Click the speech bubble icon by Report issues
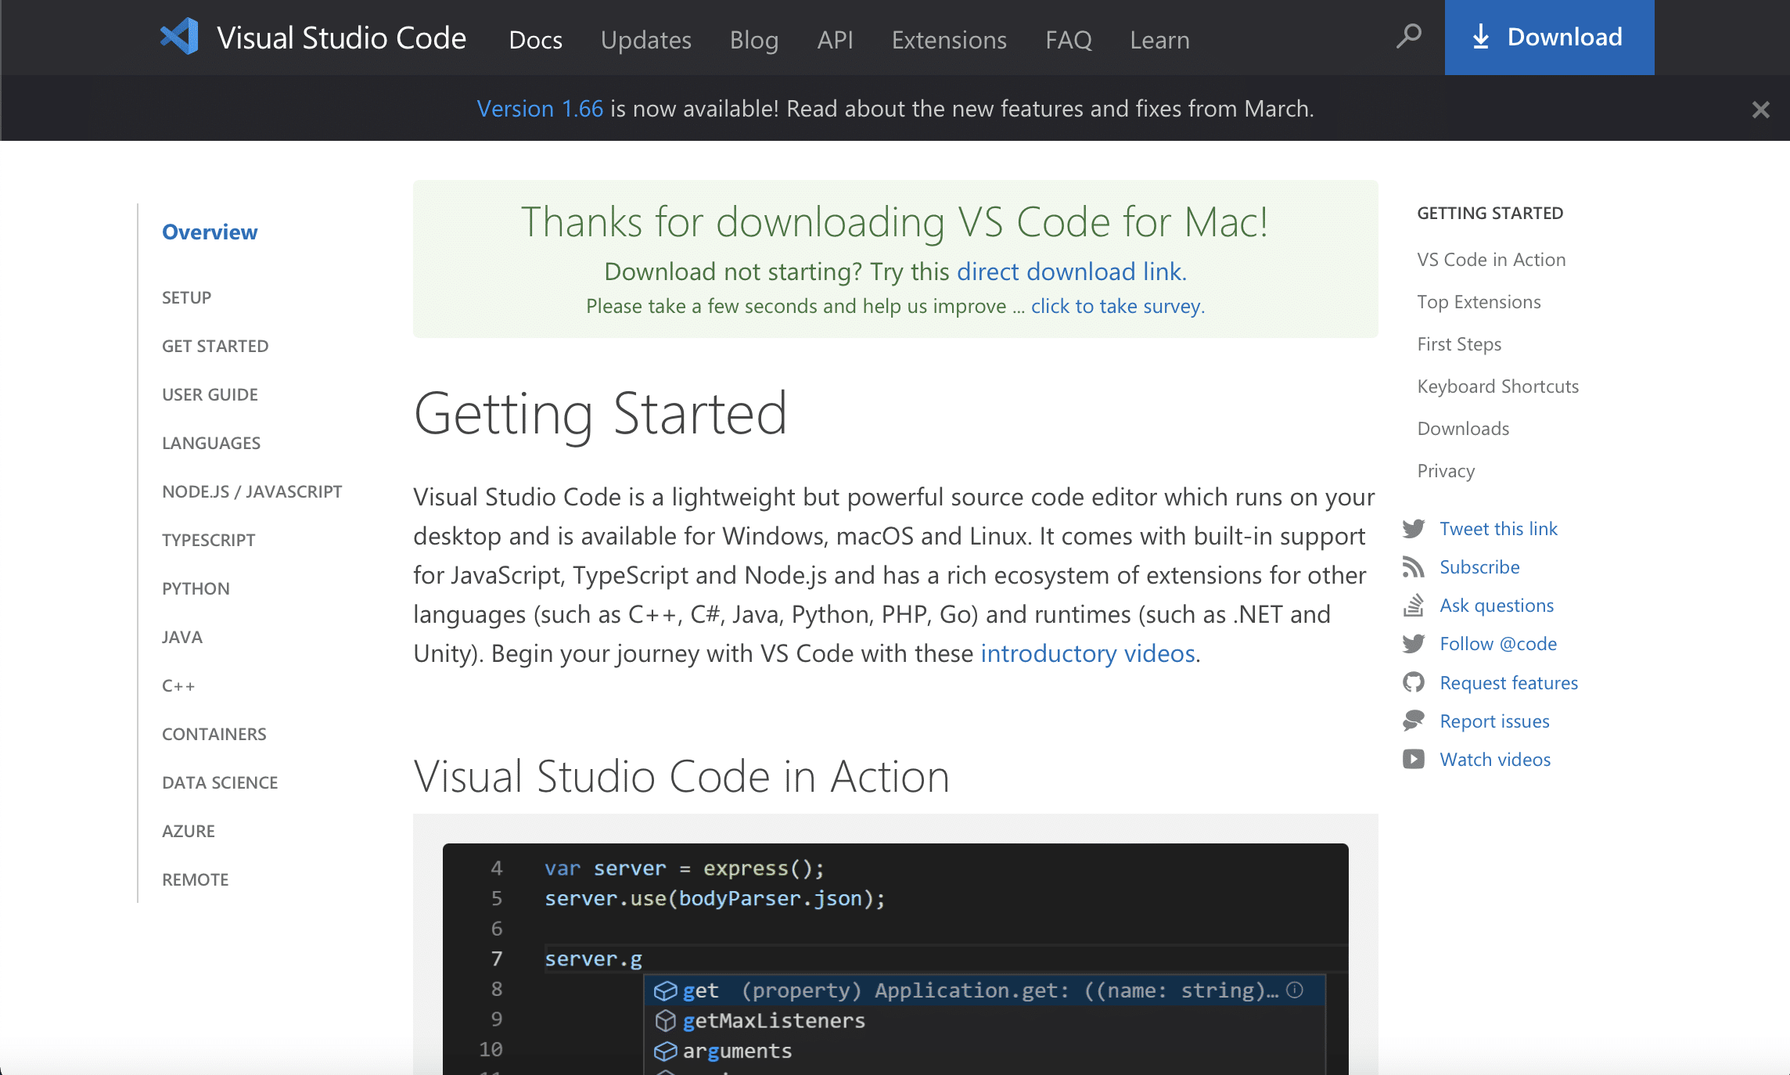The height and width of the screenshot is (1075, 1790). pos(1414,721)
